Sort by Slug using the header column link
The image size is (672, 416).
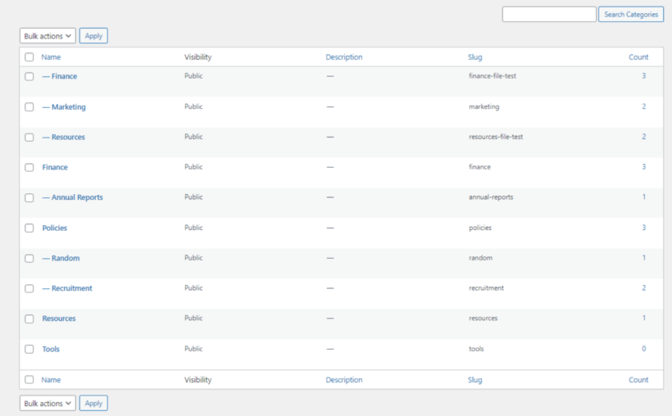[474, 57]
